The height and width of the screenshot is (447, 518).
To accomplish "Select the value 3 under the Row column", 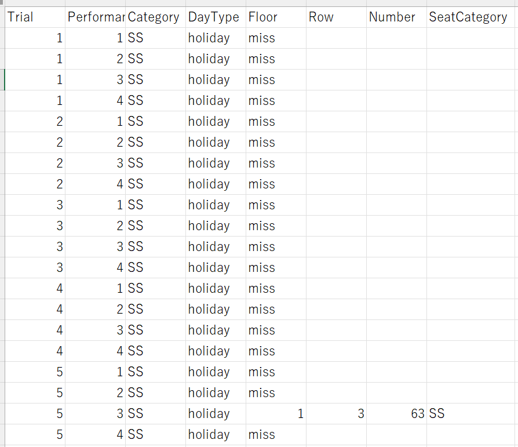I will pos(336,414).
